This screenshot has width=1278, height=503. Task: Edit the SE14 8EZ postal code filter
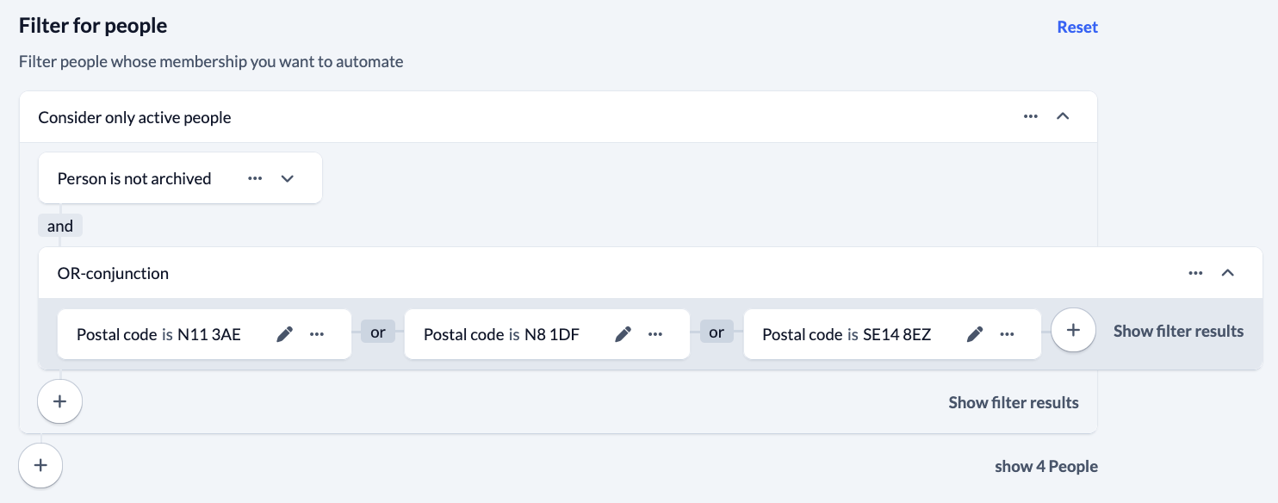[975, 334]
